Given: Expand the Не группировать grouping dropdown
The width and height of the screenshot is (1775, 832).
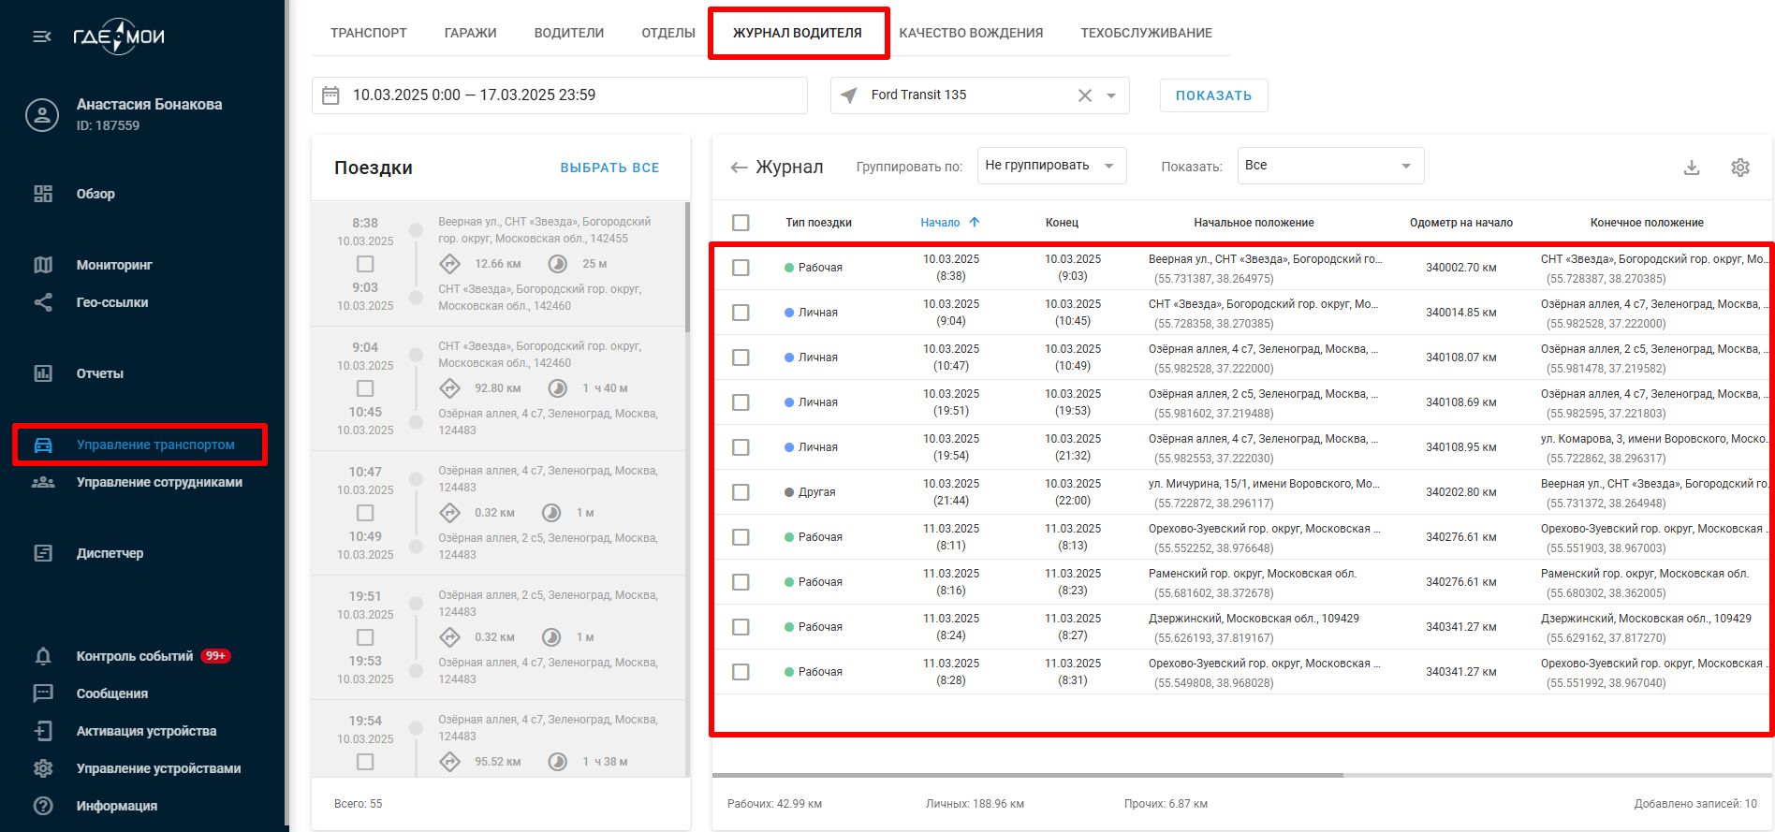Looking at the screenshot, I should pos(1050,166).
